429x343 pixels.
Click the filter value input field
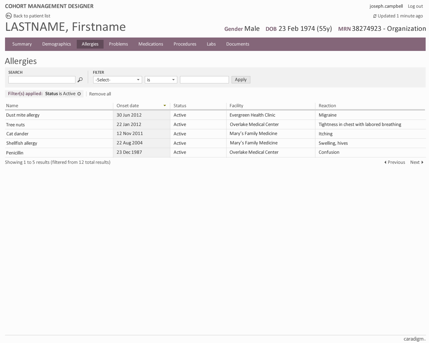pyautogui.click(x=204, y=80)
